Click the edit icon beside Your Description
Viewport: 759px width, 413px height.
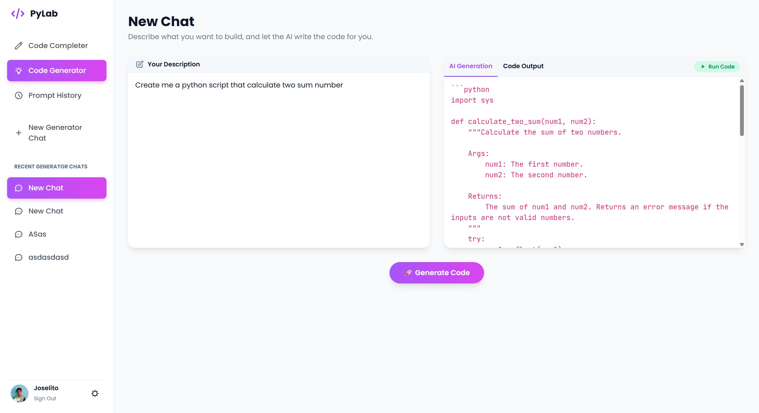140,64
